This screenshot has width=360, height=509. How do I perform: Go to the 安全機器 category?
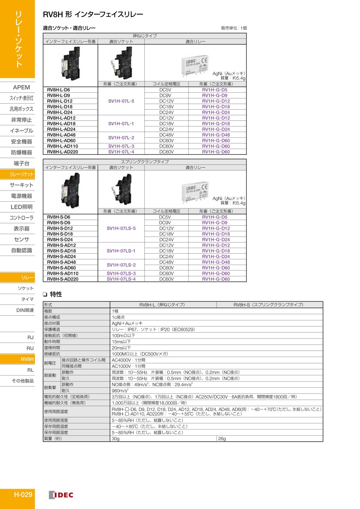click(21, 142)
